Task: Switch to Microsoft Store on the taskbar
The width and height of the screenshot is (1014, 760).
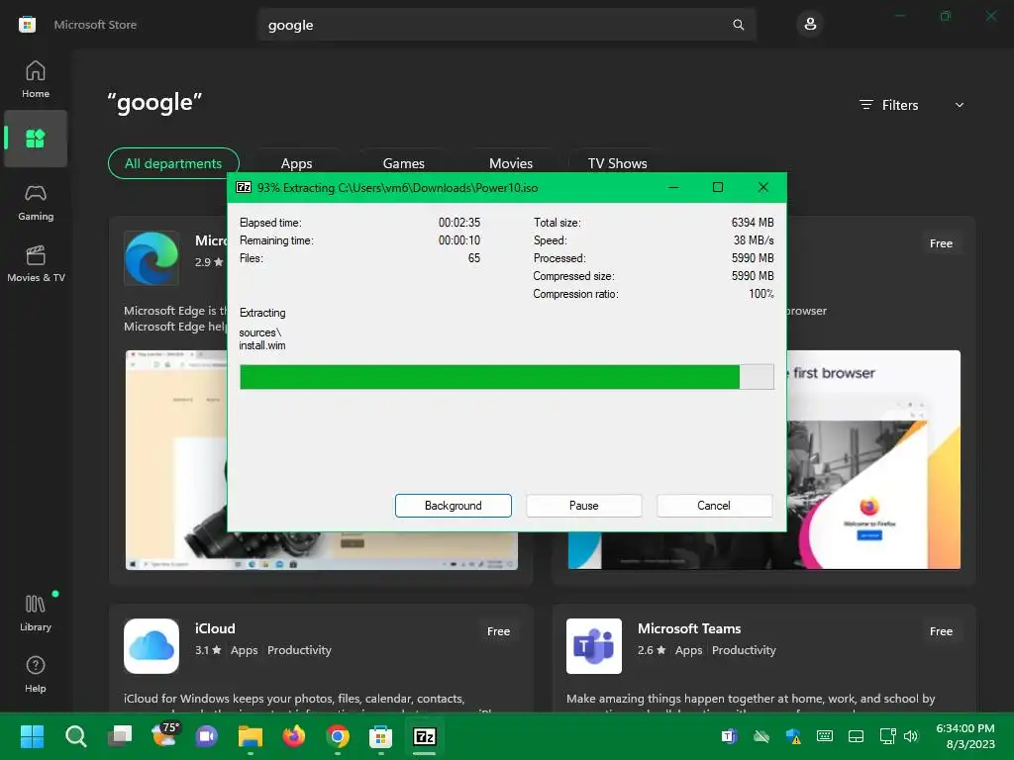Action: tap(381, 736)
